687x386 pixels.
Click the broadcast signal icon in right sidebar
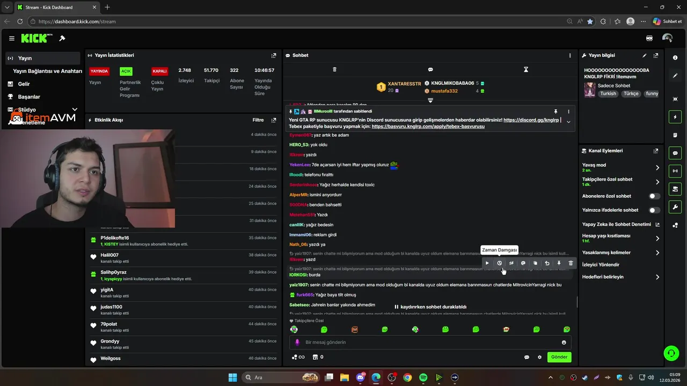tap(675, 171)
